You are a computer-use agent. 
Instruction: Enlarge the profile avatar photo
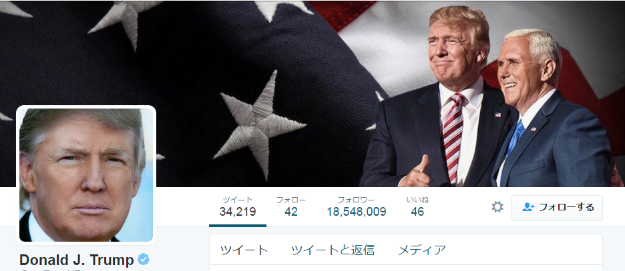(x=85, y=175)
